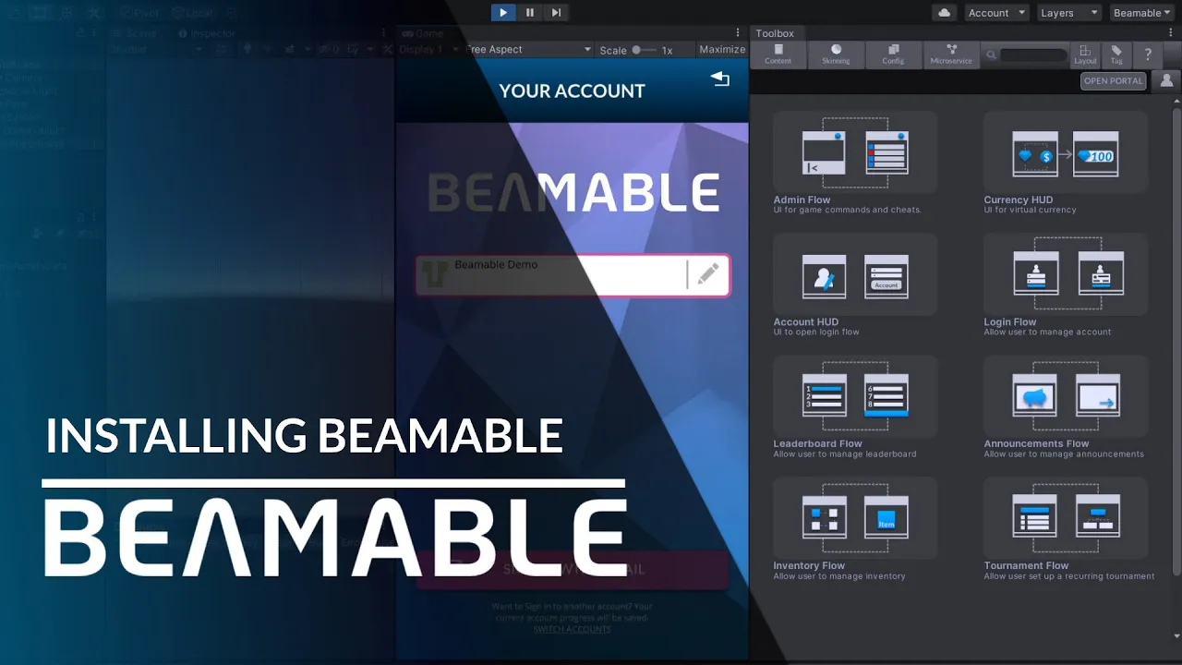1182x665 pixels.
Task: Click the Leaderboard Flow title text
Action: pos(818,443)
